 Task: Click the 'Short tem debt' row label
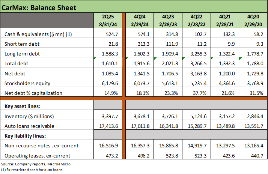pos(22,44)
